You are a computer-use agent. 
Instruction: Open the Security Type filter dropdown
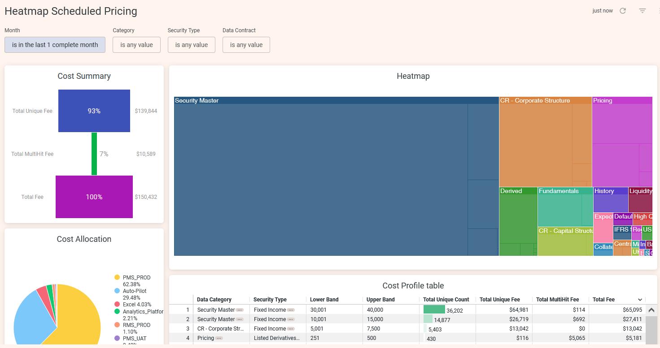tap(191, 45)
